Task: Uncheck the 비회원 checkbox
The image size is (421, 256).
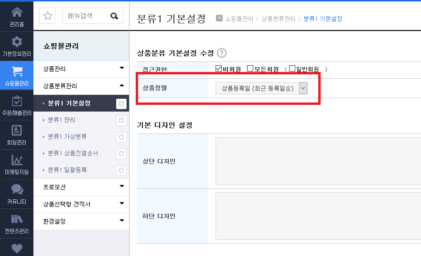Action: click(x=218, y=69)
